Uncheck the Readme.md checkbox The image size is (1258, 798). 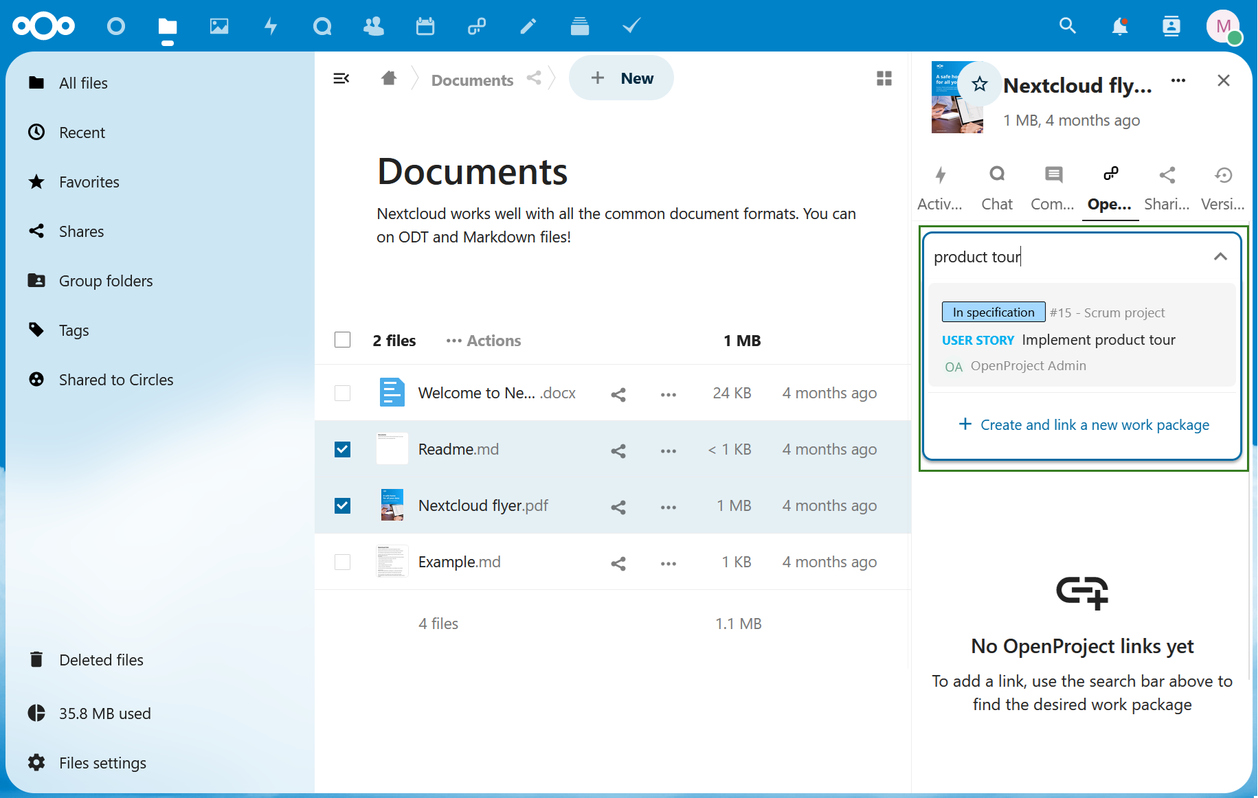[342, 449]
